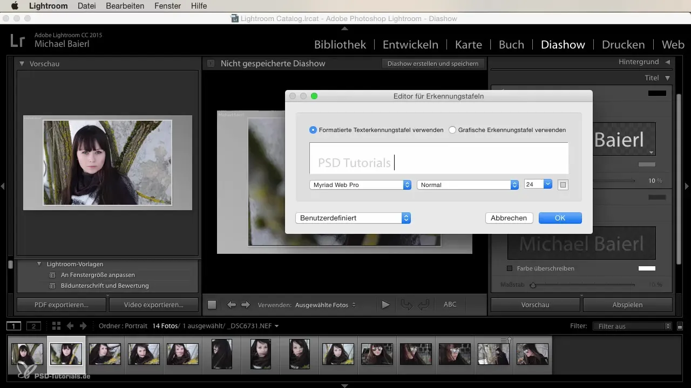Switch to Karte module
Viewport: 691px width, 388px height.
[469, 45]
